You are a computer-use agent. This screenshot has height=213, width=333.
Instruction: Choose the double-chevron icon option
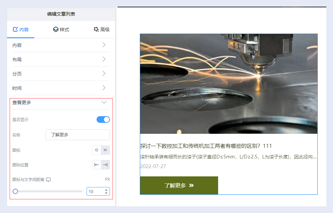point(105,150)
